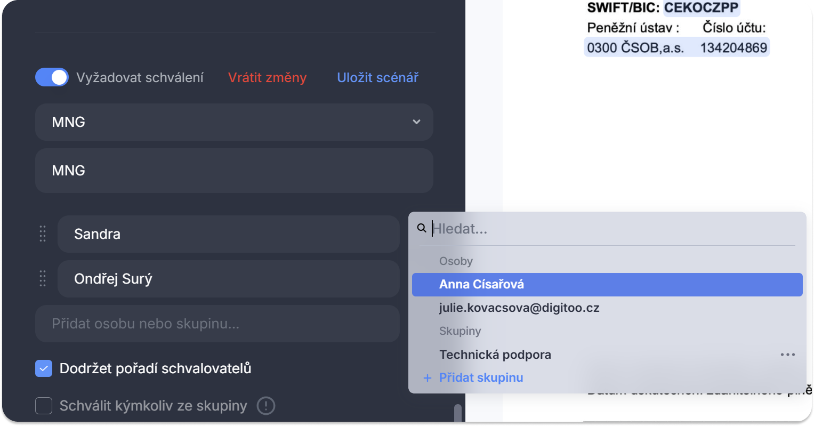Image resolution: width=814 pixels, height=426 pixels.
Task: Click Uložit scénář to save scenario
Action: 377,78
